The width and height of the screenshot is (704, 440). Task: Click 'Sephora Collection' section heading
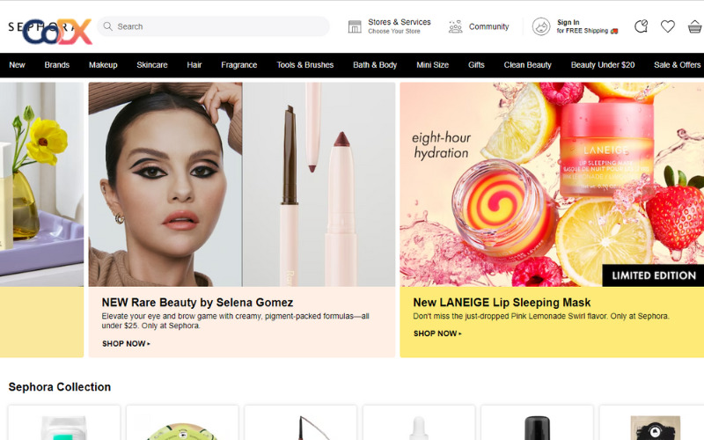tap(59, 387)
